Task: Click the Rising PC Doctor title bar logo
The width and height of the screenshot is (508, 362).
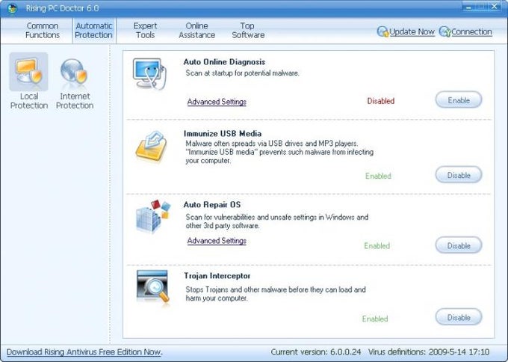Action: (x=12, y=8)
